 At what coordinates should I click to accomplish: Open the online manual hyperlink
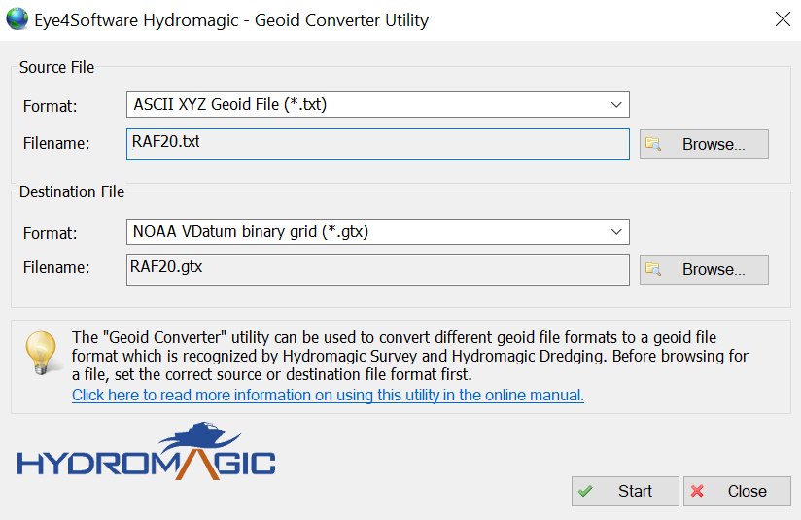[328, 396]
